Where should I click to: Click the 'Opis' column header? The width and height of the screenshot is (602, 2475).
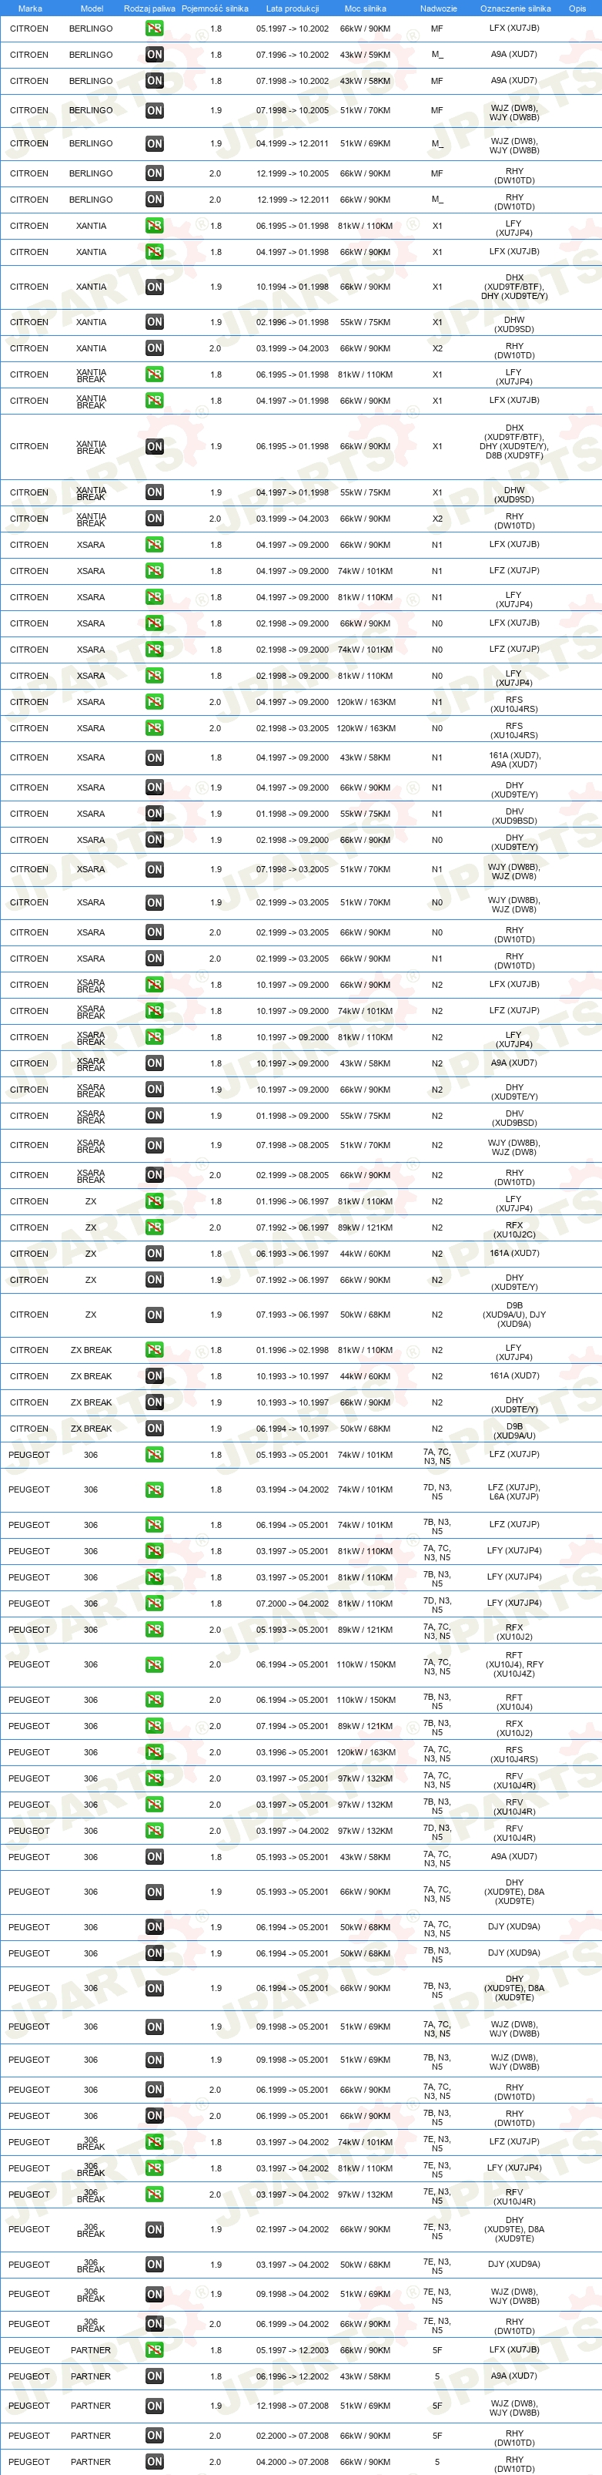(x=577, y=8)
